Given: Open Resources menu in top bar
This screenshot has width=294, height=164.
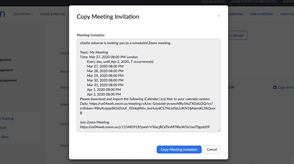Looking at the screenshot, I should click(289, 2).
